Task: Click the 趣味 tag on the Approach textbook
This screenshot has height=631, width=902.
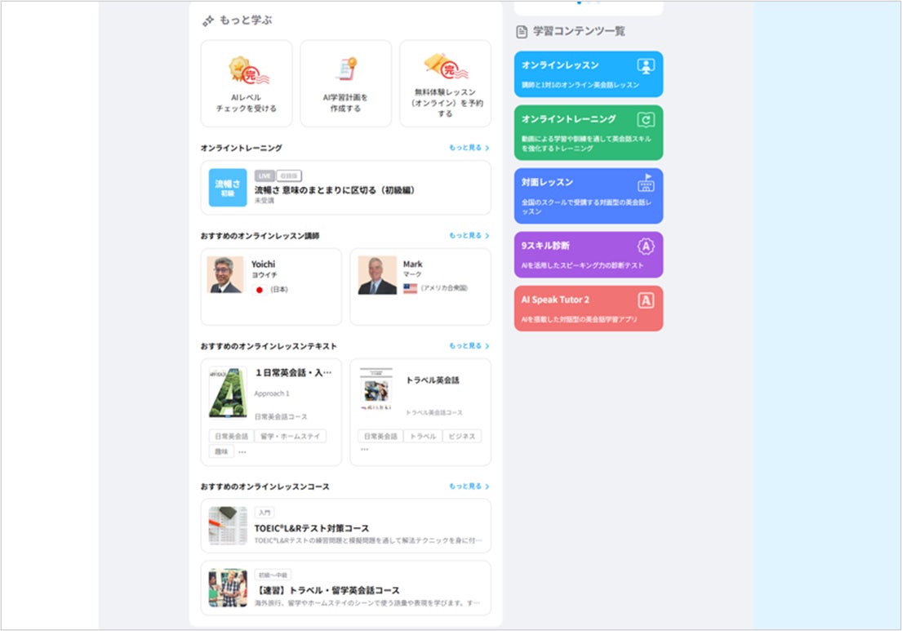Action: pos(221,452)
